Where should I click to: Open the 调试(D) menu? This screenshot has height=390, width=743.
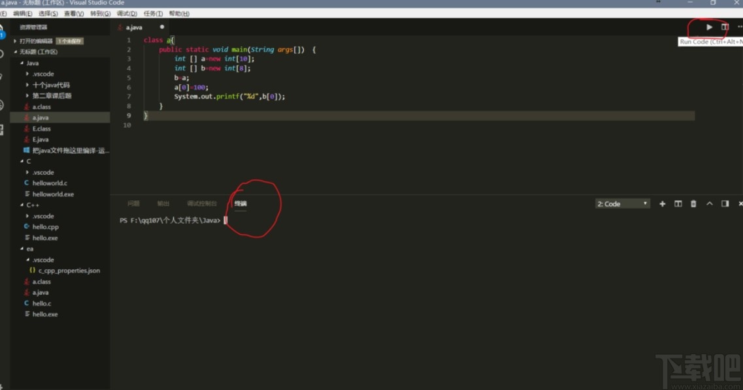[x=127, y=14]
